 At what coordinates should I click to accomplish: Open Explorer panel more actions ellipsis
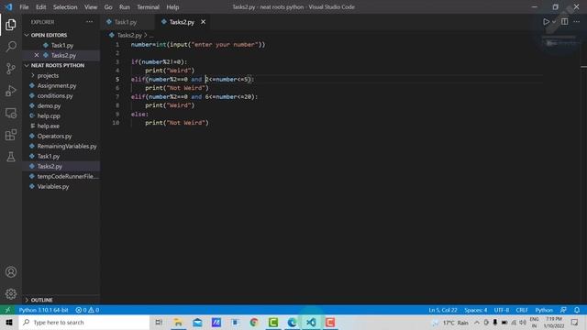tap(89, 22)
